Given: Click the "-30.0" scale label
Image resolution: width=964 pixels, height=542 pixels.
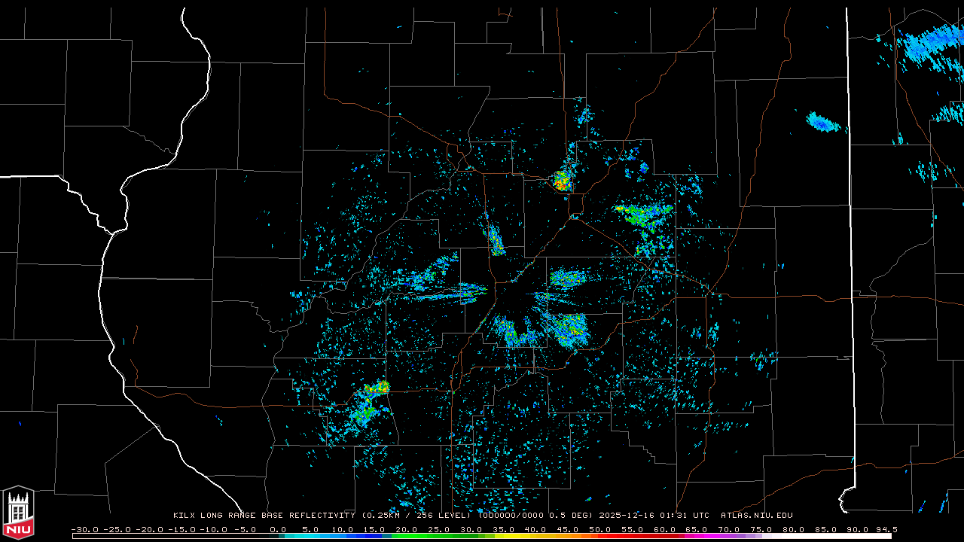Looking at the screenshot, I should tap(85, 529).
